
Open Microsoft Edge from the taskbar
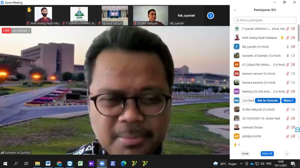[x=123, y=164]
